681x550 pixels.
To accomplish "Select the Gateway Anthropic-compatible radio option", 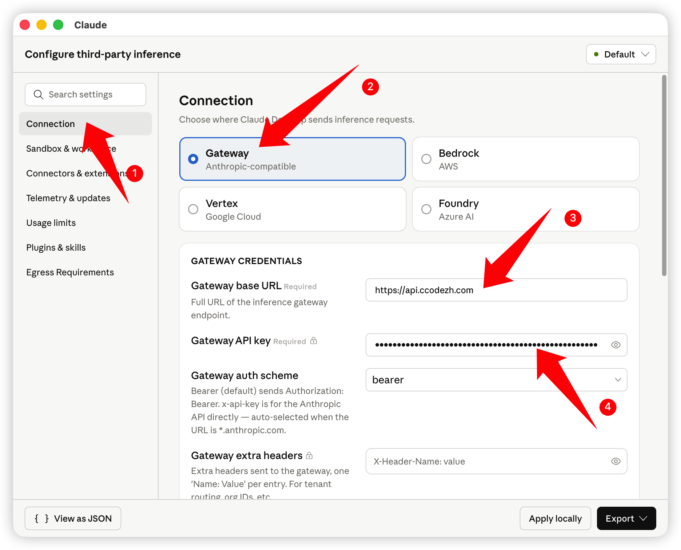I will [x=193, y=159].
